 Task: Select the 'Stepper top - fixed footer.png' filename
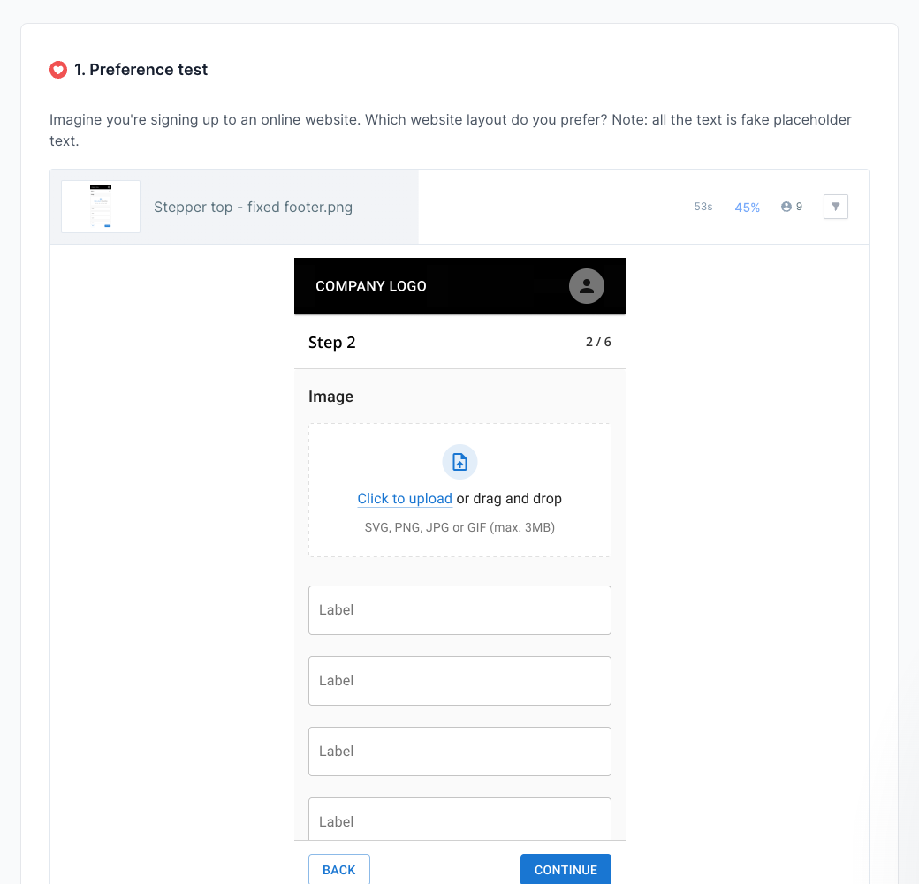coord(254,207)
